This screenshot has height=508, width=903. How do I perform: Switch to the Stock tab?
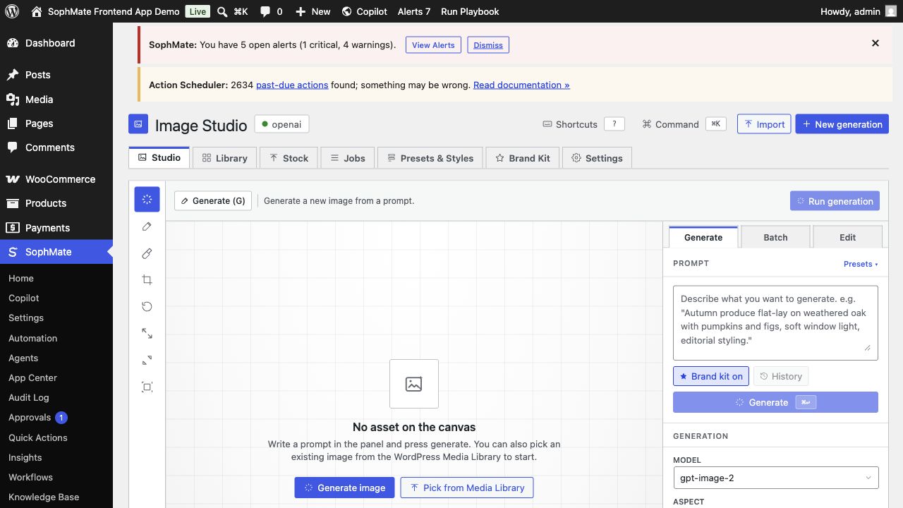coord(289,158)
